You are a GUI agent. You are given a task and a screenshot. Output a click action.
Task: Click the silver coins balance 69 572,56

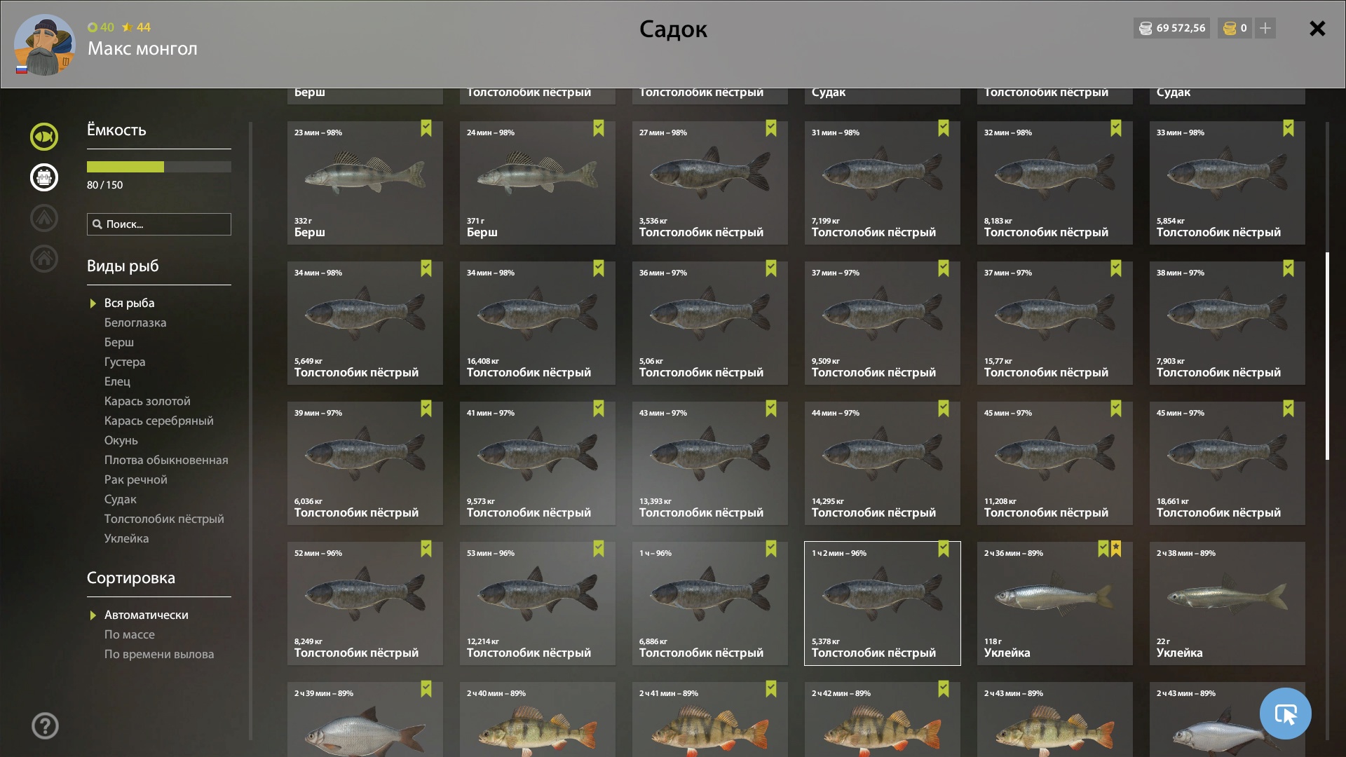(x=1172, y=28)
